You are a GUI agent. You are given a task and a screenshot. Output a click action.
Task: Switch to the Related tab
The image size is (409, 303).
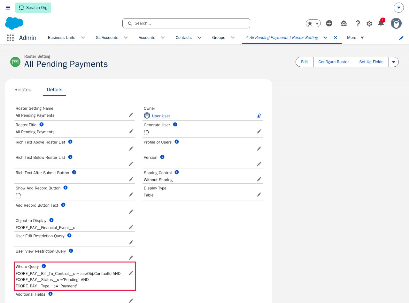(x=23, y=90)
